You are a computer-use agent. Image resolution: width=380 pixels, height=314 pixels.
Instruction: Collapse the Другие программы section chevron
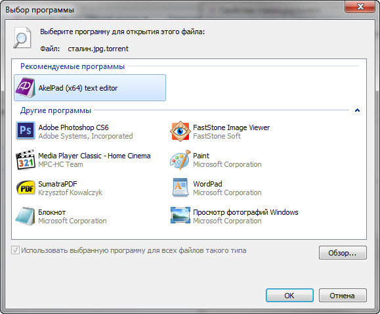357,110
